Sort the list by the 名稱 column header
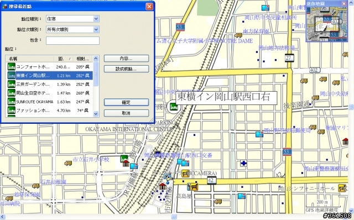 [x=30, y=59]
